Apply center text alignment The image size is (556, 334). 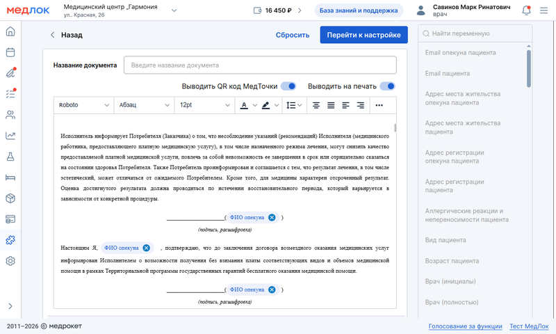click(316, 105)
